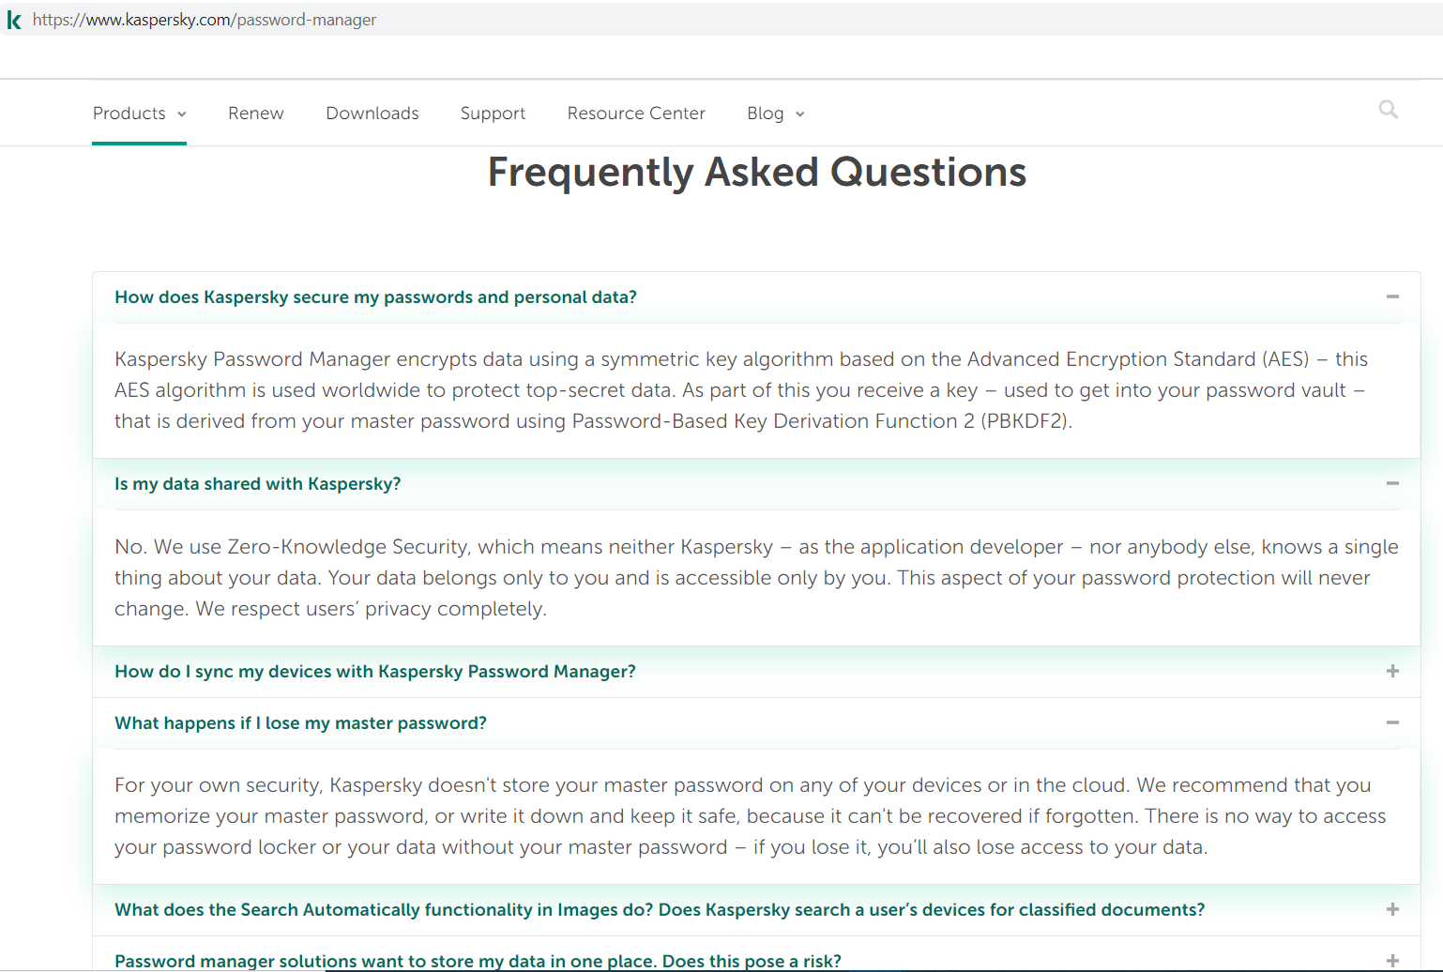Open the Products dropdown menu
This screenshot has height=972, width=1443.
139,114
